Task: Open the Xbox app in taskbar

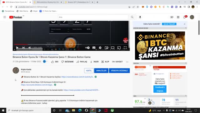Action: click(x=112, y=110)
